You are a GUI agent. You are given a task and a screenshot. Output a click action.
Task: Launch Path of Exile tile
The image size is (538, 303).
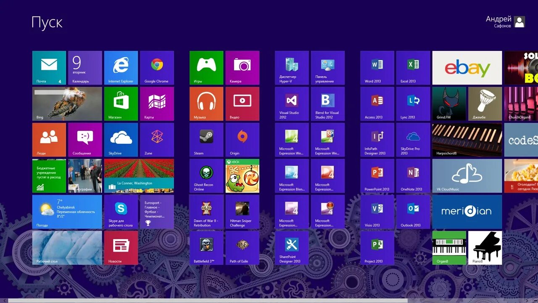(x=242, y=248)
